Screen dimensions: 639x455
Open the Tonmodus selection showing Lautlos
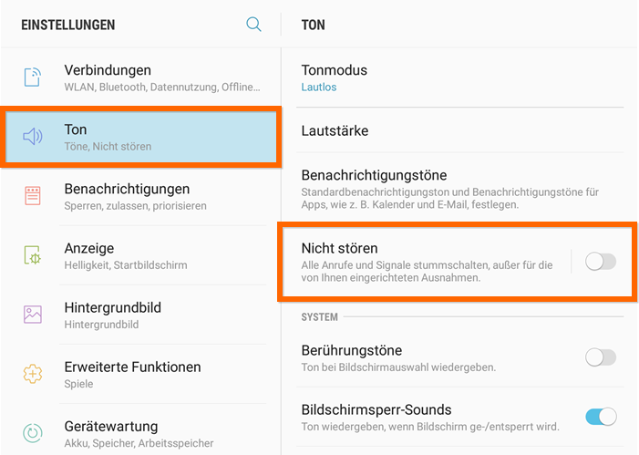tap(459, 78)
